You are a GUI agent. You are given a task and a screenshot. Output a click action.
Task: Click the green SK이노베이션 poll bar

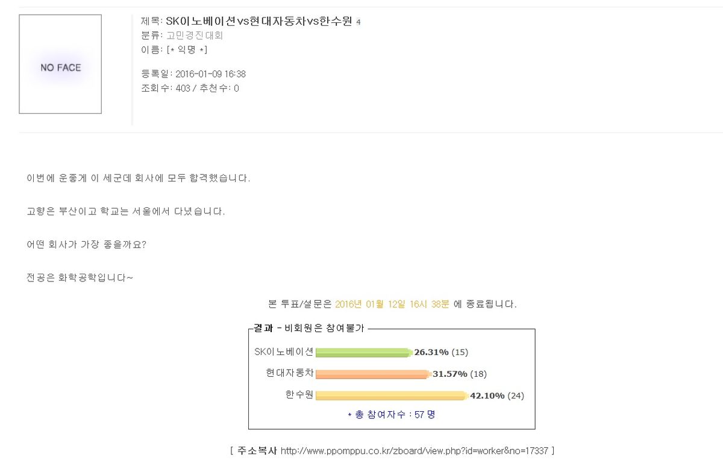(x=363, y=353)
